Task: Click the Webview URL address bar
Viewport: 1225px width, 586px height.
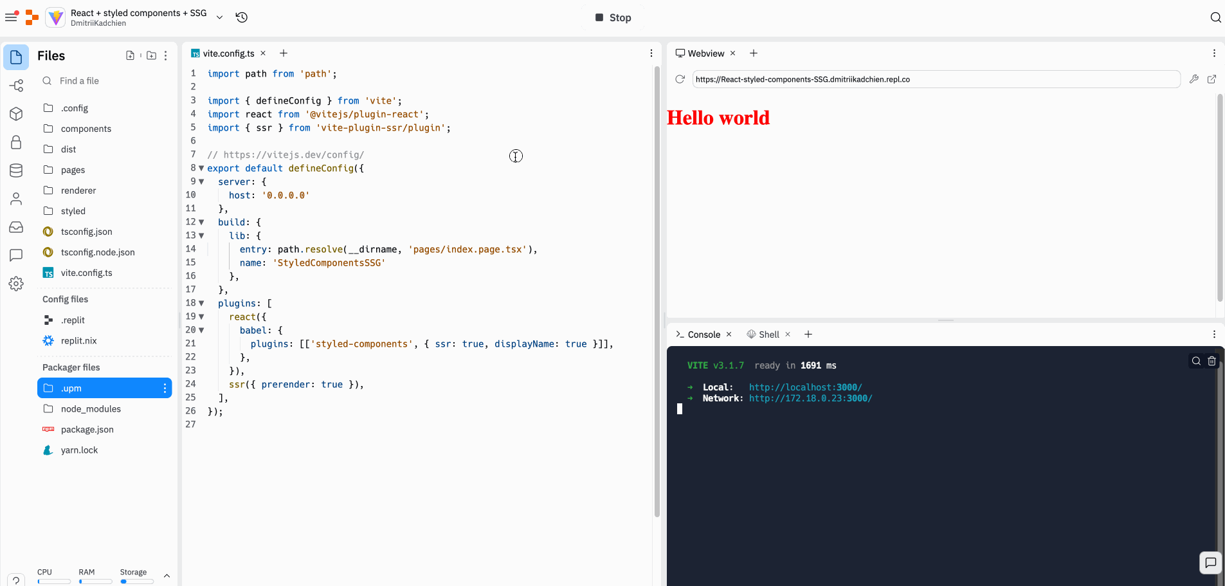Action: pos(936,79)
